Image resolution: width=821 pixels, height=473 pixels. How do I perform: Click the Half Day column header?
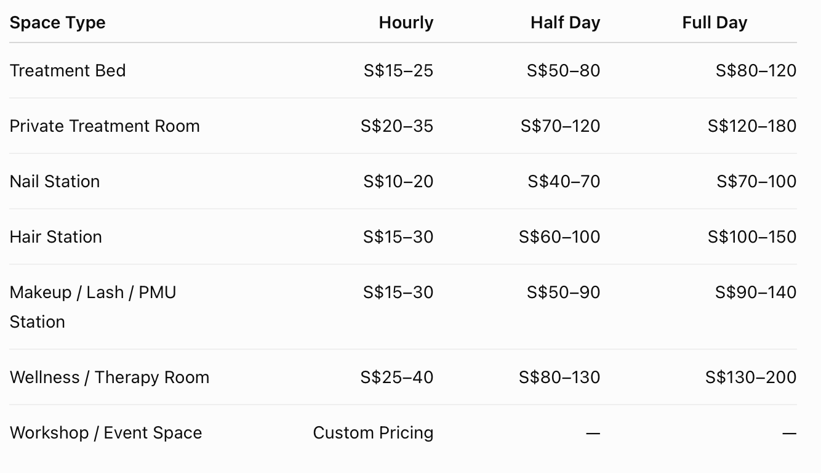(x=565, y=23)
